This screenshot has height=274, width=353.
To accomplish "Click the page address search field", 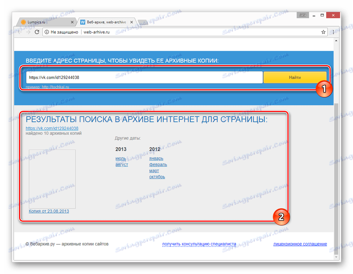I will (144, 78).
